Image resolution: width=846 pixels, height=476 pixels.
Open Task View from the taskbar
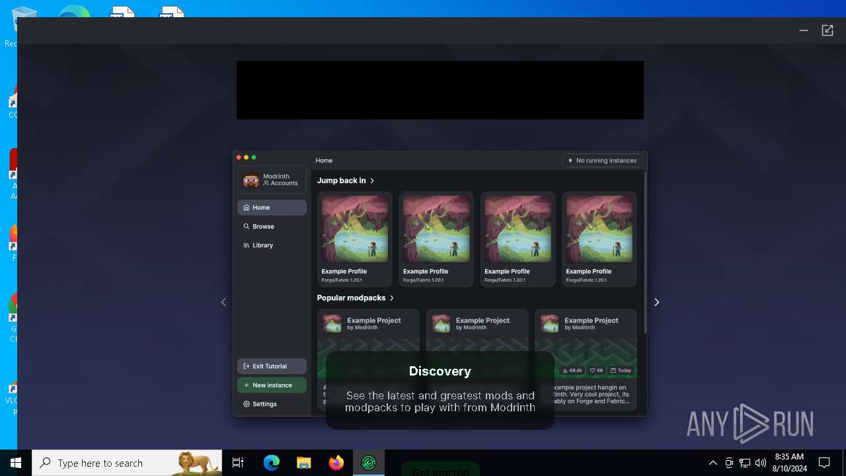tap(238, 463)
